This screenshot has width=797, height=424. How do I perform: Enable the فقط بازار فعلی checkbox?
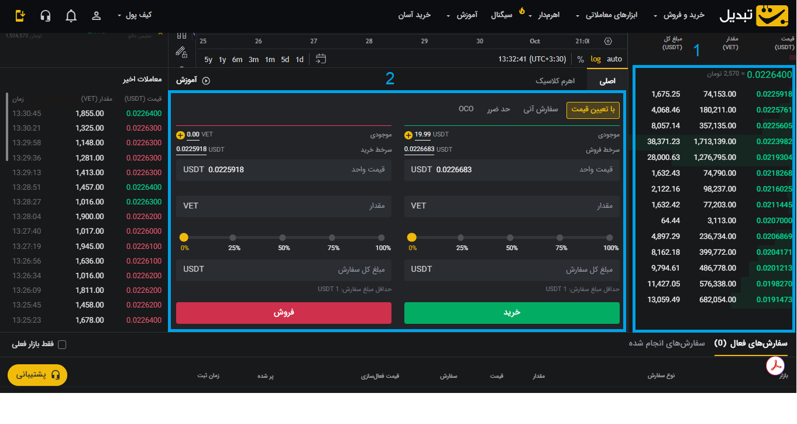click(x=63, y=344)
